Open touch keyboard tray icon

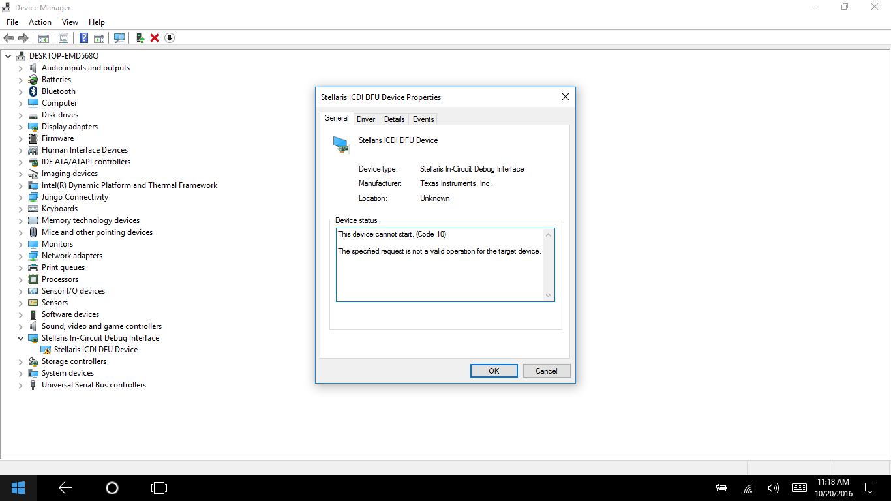click(799, 488)
